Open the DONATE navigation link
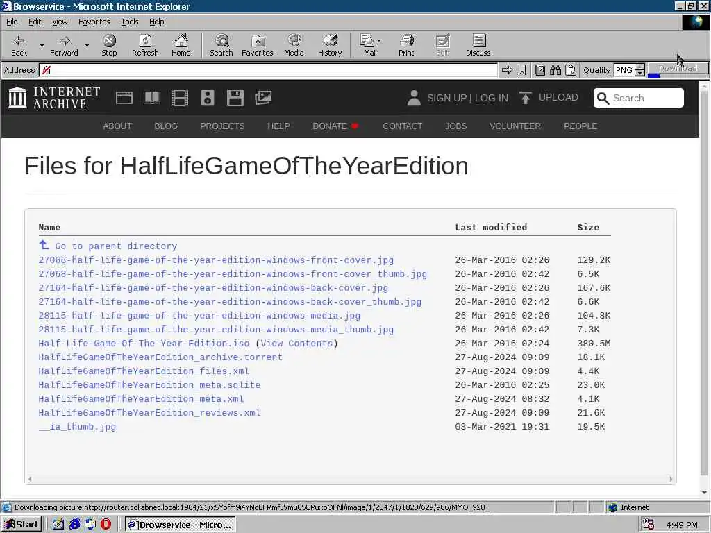711x533 pixels. pyautogui.click(x=335, y=126)
